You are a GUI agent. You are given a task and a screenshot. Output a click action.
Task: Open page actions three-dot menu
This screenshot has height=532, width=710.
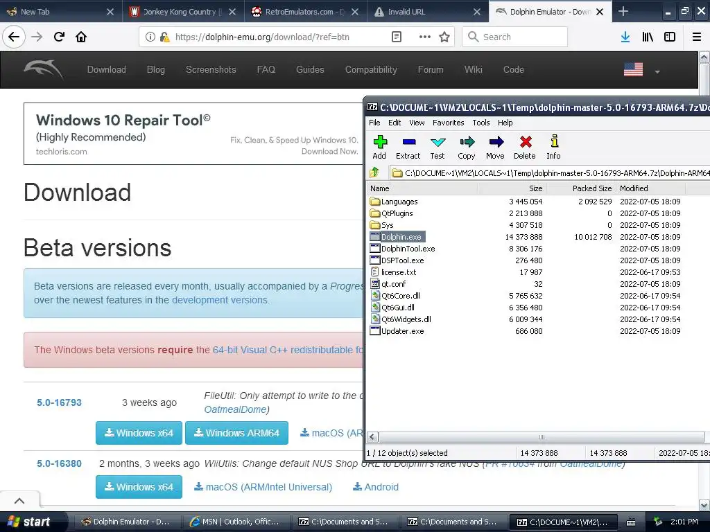[x=425, y=37]
